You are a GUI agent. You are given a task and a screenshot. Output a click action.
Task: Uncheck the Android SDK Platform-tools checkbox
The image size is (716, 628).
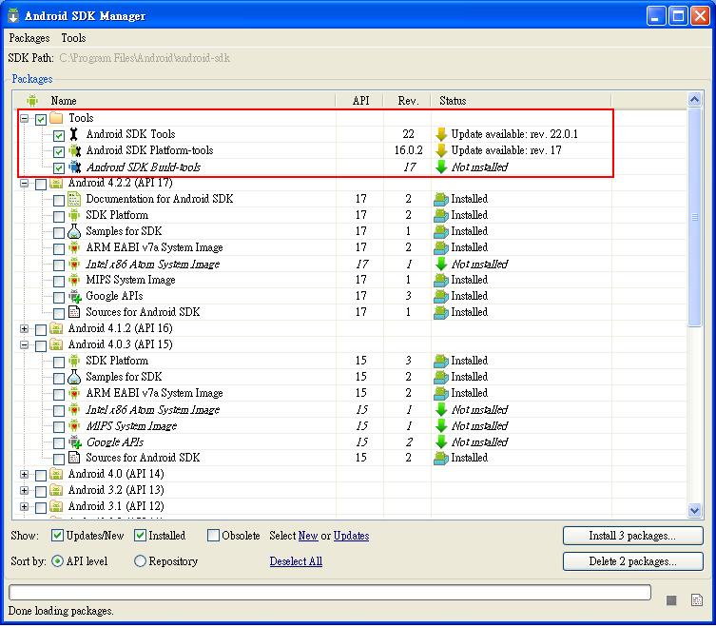click(x=58, y=151)
